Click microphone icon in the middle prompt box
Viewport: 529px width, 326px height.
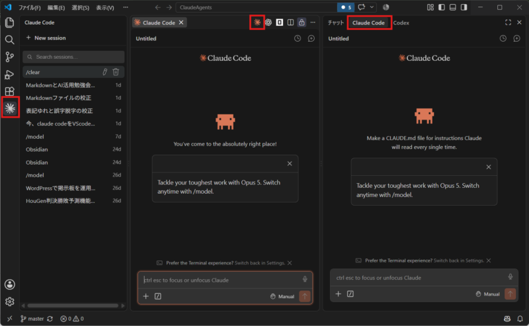click(x=305, y=280)
